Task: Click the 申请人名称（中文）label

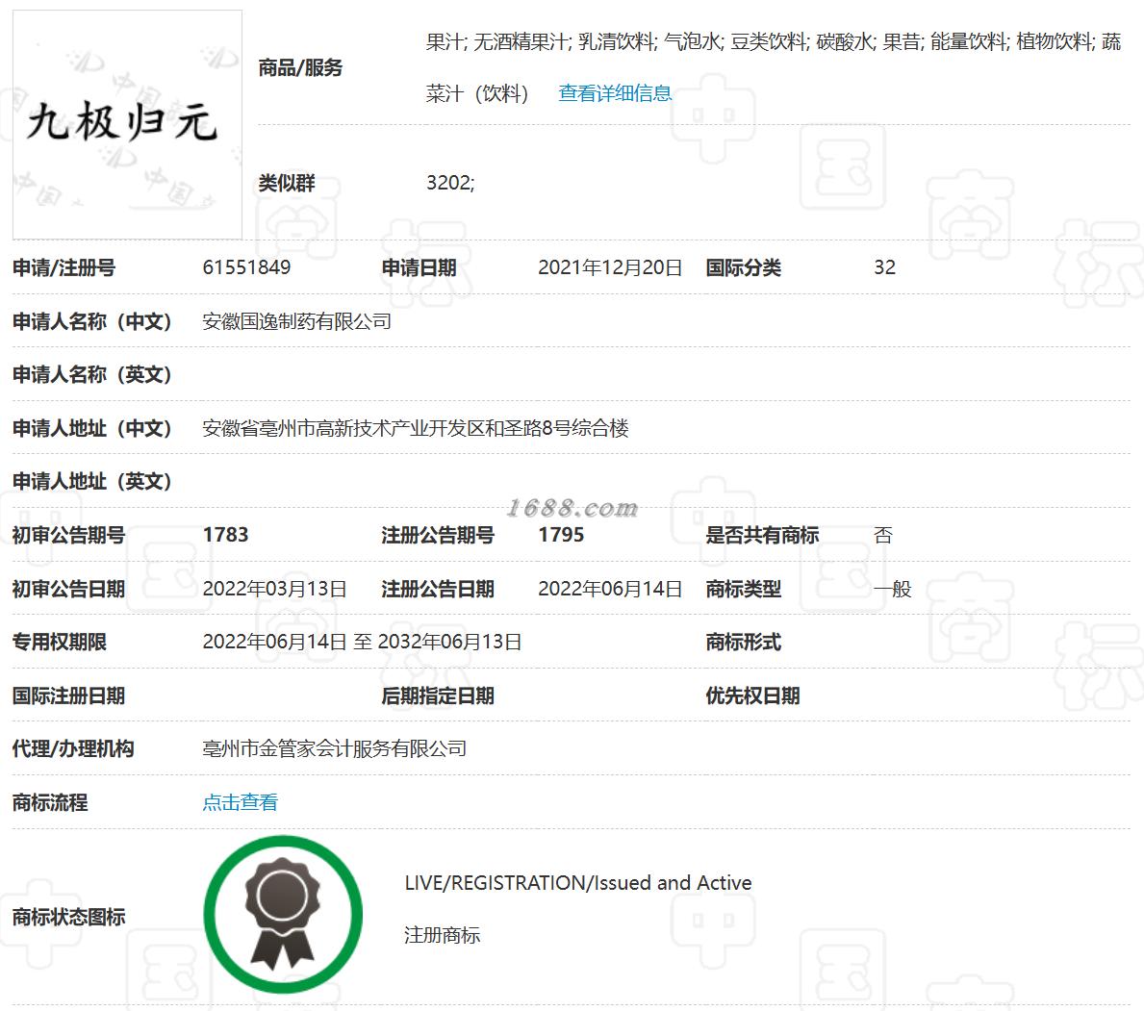Action: (92, 321)
